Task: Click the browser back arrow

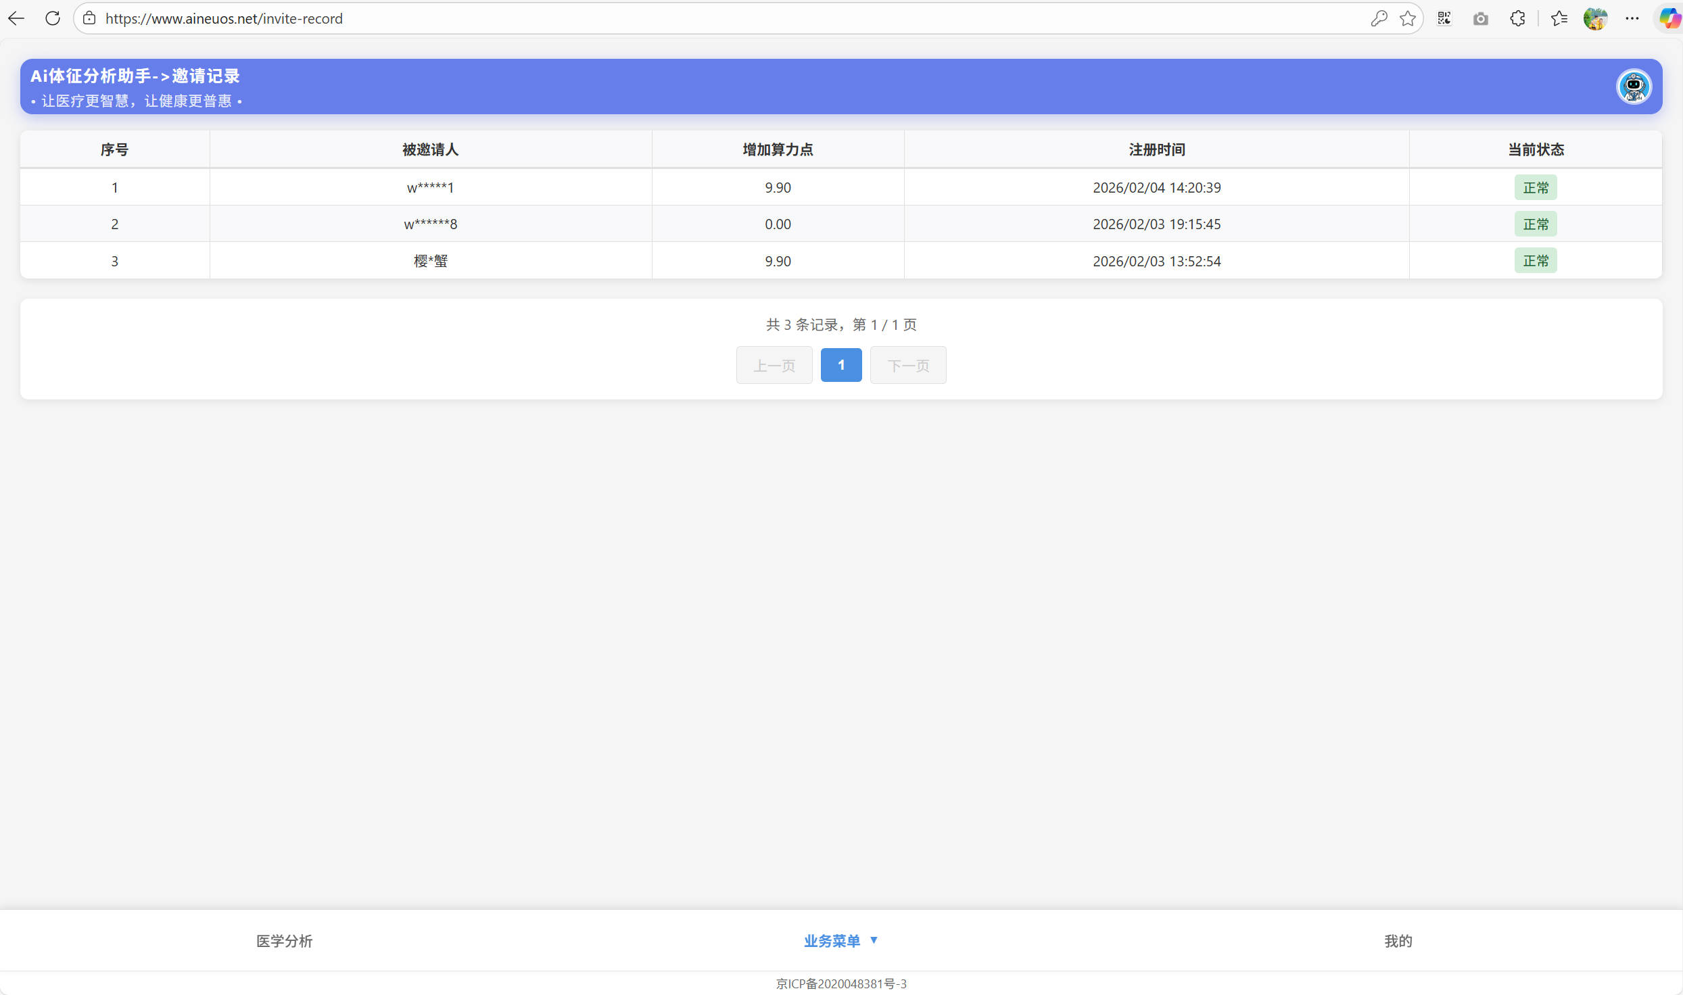Action: pos(16,19)
